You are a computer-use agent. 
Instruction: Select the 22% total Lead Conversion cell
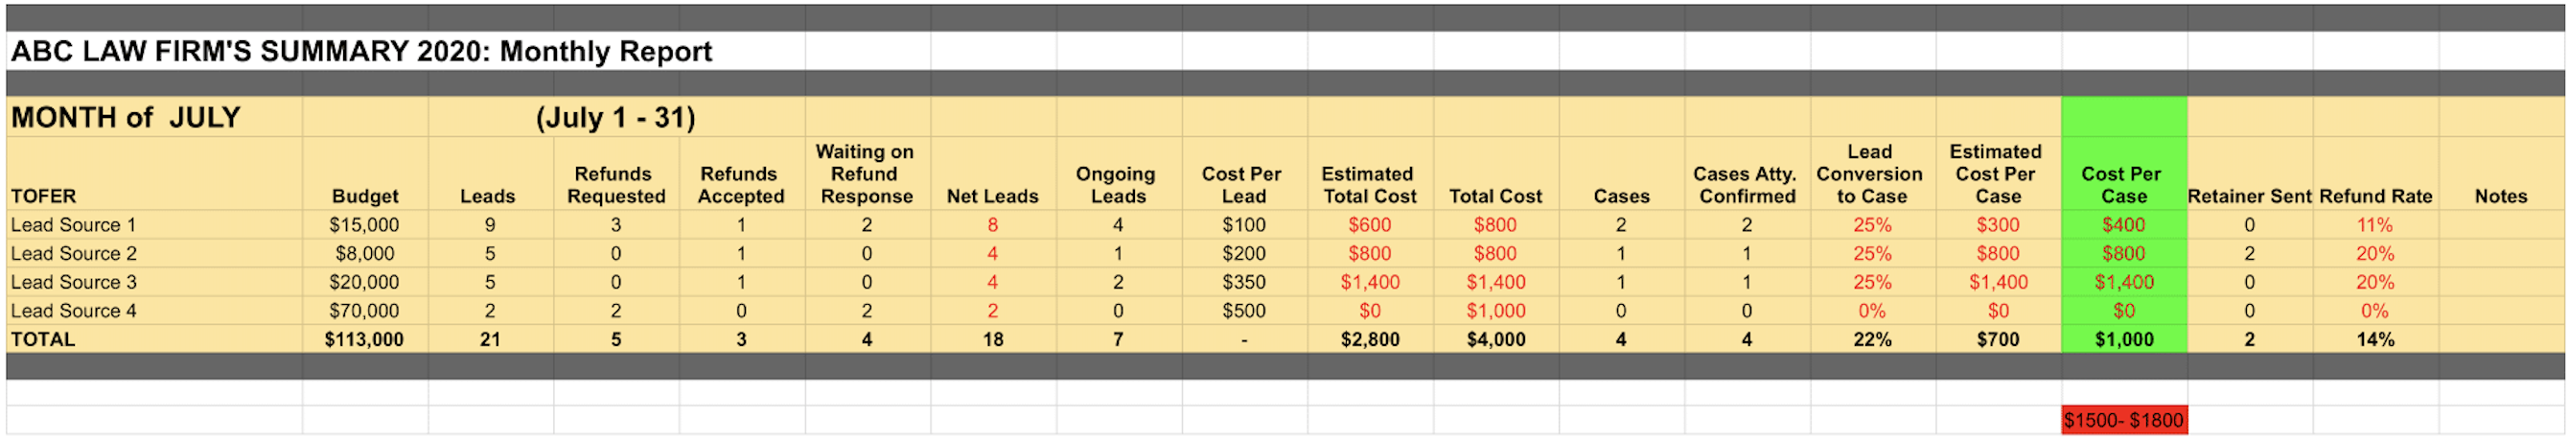1872,339
